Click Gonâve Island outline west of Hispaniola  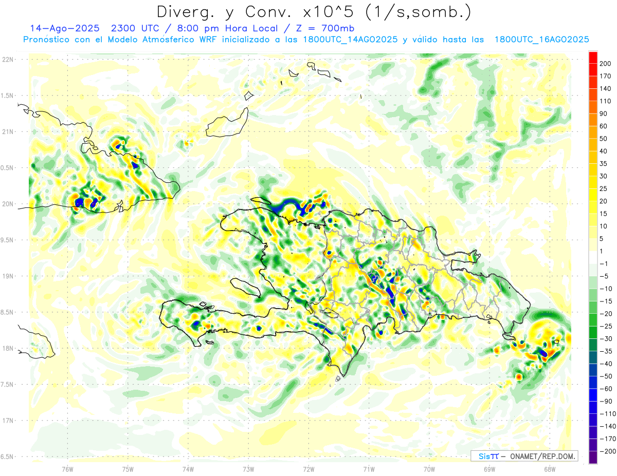coord(246,287)
